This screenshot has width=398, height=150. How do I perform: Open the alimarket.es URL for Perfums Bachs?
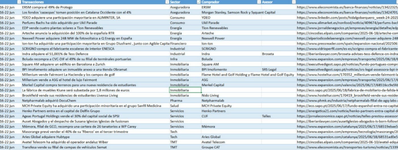pyautogui.click(x=347, y=23)
